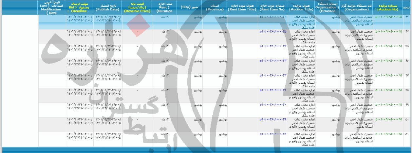Click the Rent Duration column header
412x153 pixels.
[165, 7]
